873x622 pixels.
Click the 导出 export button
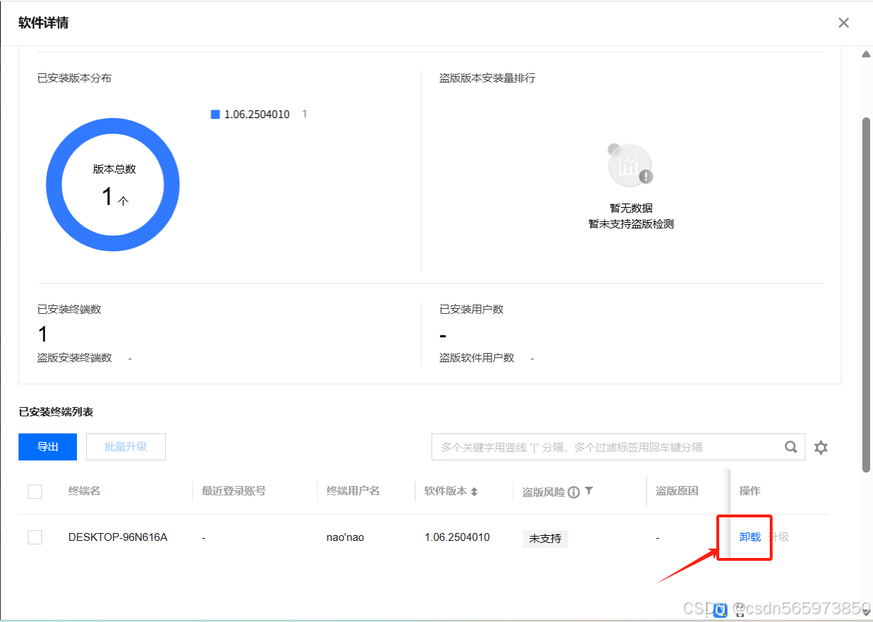coord(47,447)
